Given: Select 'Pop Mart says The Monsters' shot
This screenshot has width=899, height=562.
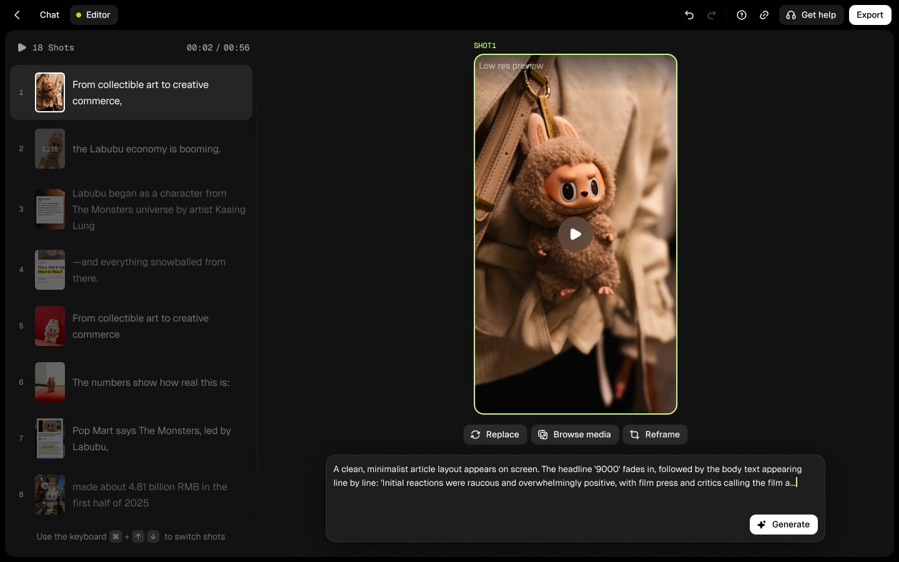Looking at the screenshot, I should tap(152, 438).
